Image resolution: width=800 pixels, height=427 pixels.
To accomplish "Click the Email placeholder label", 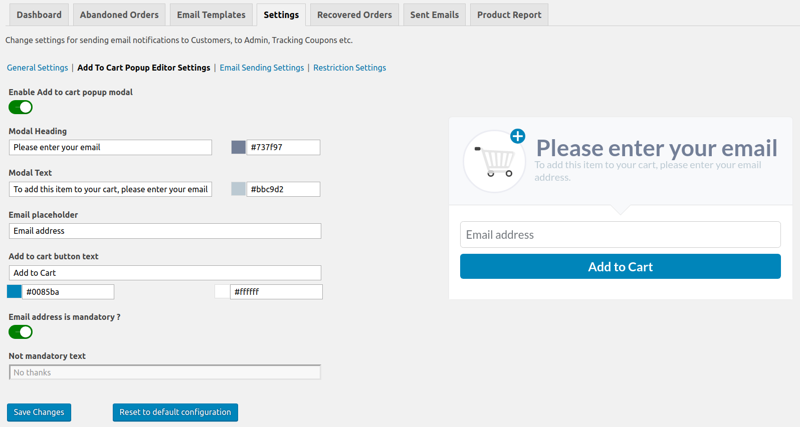I will 43,215.
